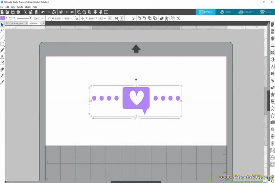The image size is (275, 183).
Task: Click the line thickness value field
Action: point(36,18)
